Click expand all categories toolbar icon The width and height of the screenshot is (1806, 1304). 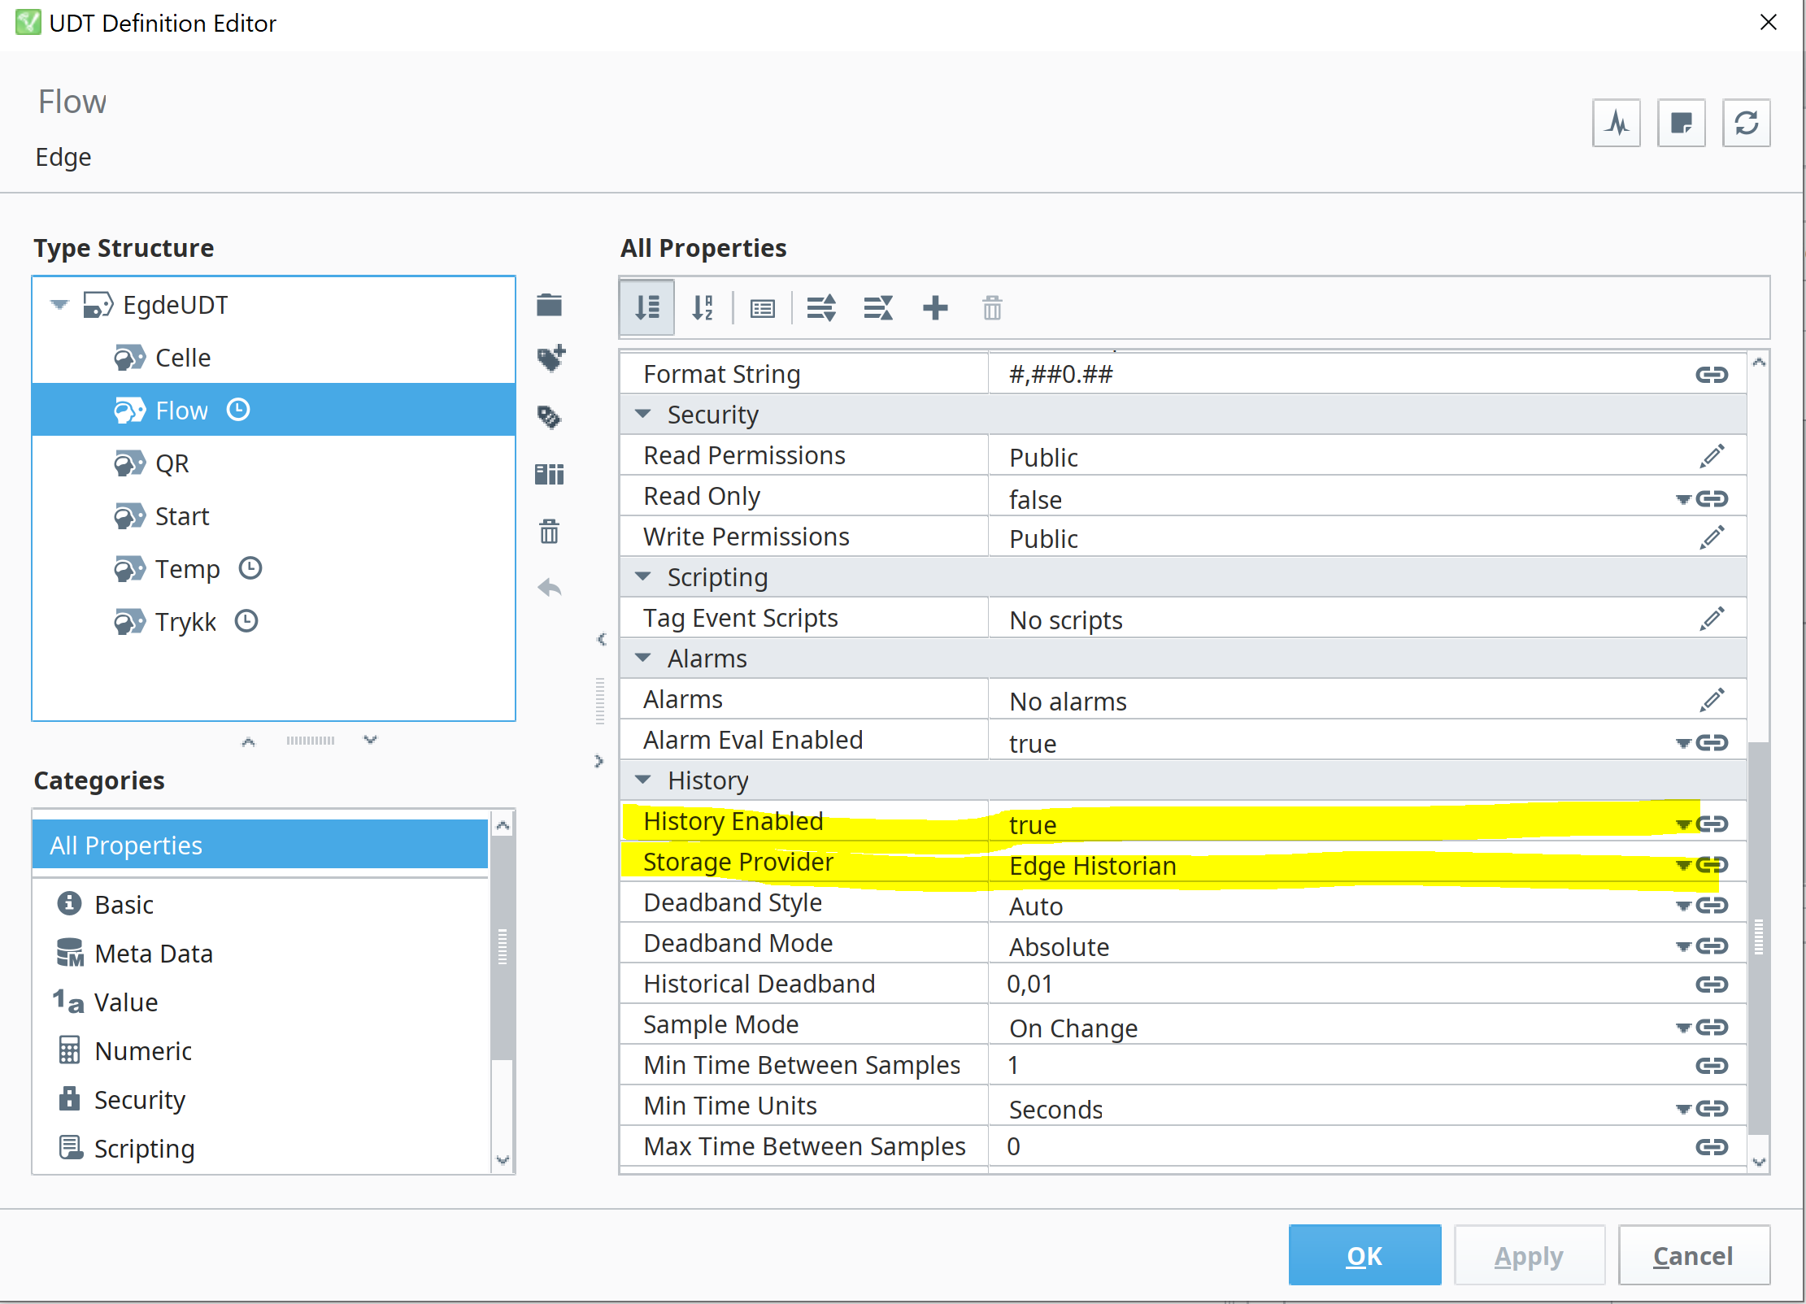821,308
